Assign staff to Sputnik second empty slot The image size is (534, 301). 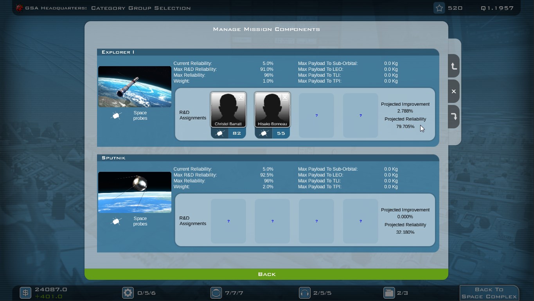tap(272, 221)
